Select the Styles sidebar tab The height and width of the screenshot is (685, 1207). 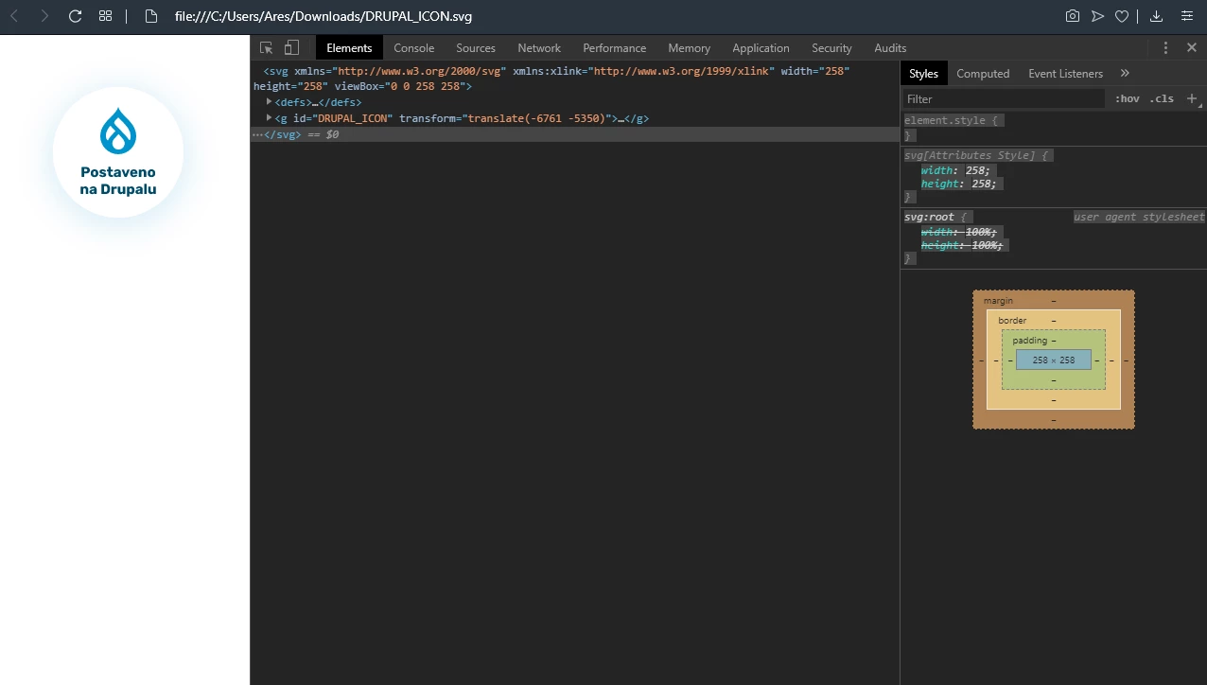(x=923, y=73)
